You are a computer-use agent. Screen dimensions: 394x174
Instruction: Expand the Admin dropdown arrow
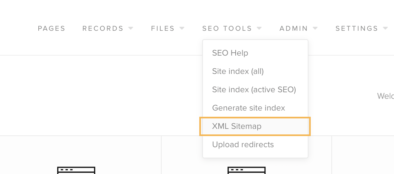[x=315, y=28]
